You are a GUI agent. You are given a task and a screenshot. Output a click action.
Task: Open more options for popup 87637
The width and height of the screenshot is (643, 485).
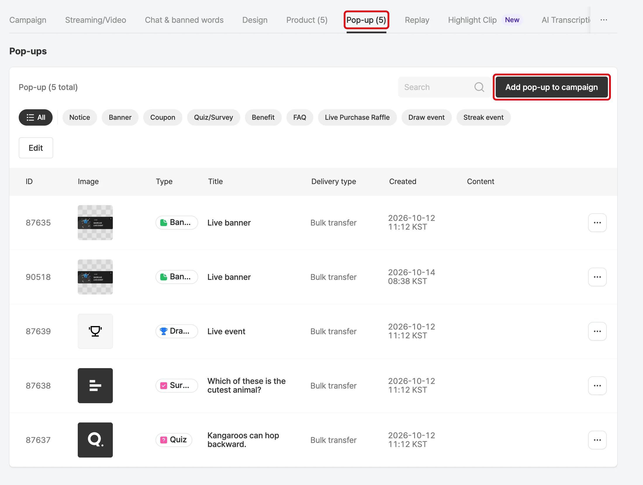(597, 440)
